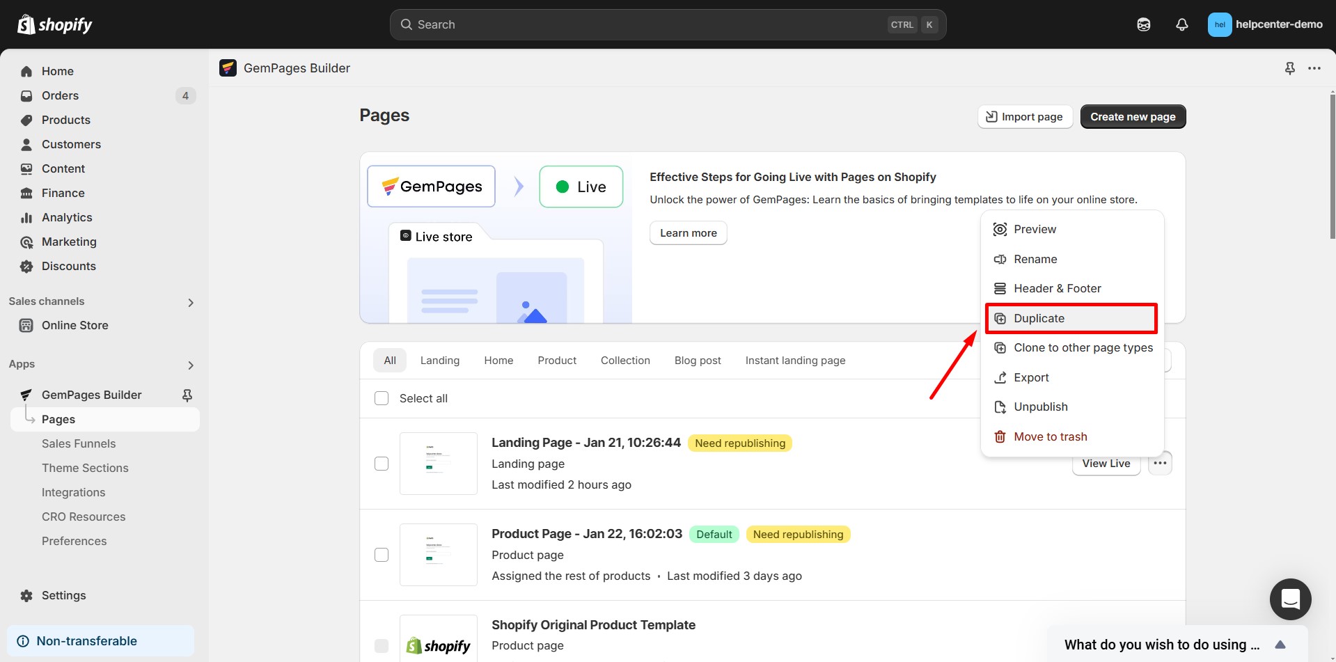The width and height of the screenshot is (1336, 662).
Task: Expand the Sales channels section chevron
Action: [x=191, y=302]
